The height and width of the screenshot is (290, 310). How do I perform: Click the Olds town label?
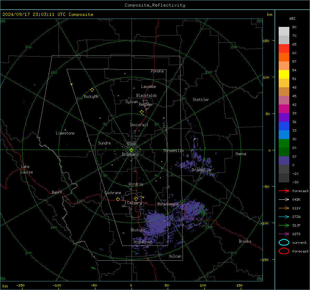coord(131,143)
